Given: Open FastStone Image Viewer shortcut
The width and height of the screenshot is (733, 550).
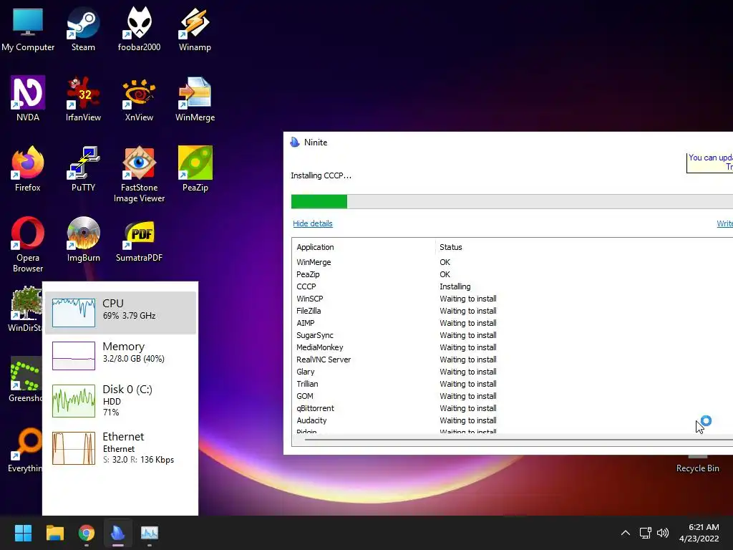Looking at the screenshot, I should pos(139,174).
